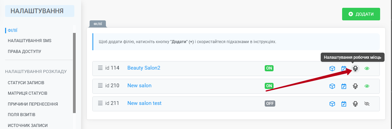Hide Beauty Salon2 using green eye icon

point(367,68)
